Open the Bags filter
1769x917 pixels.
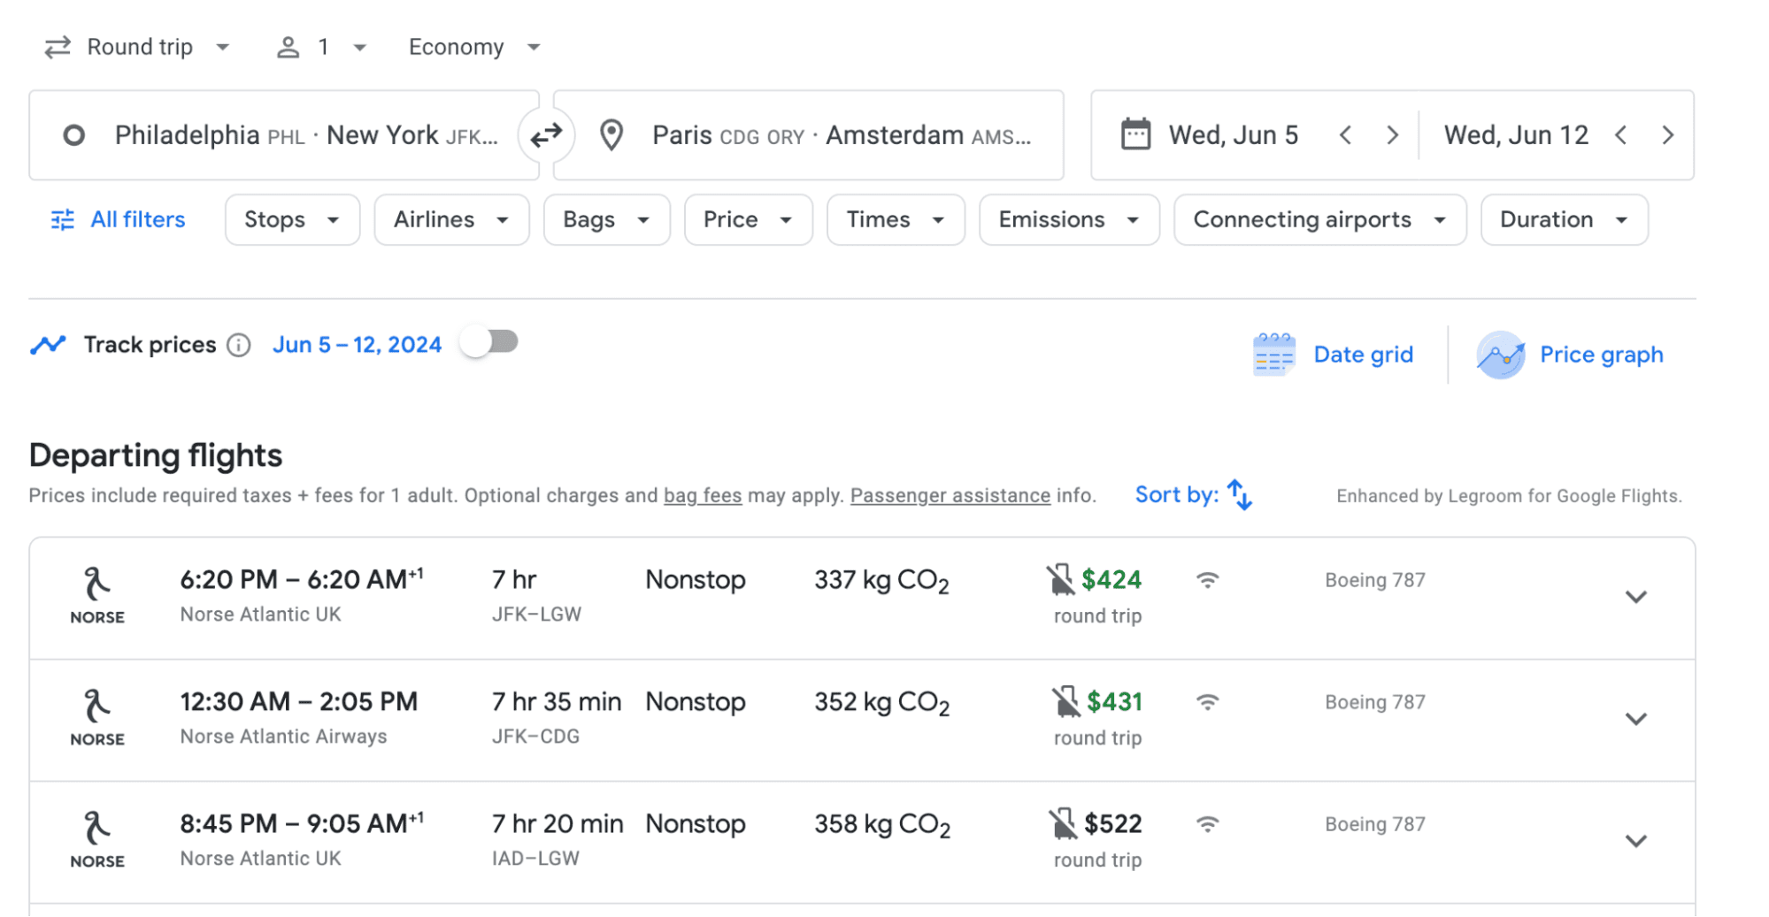pyautogui.click(x=606, y=219)
